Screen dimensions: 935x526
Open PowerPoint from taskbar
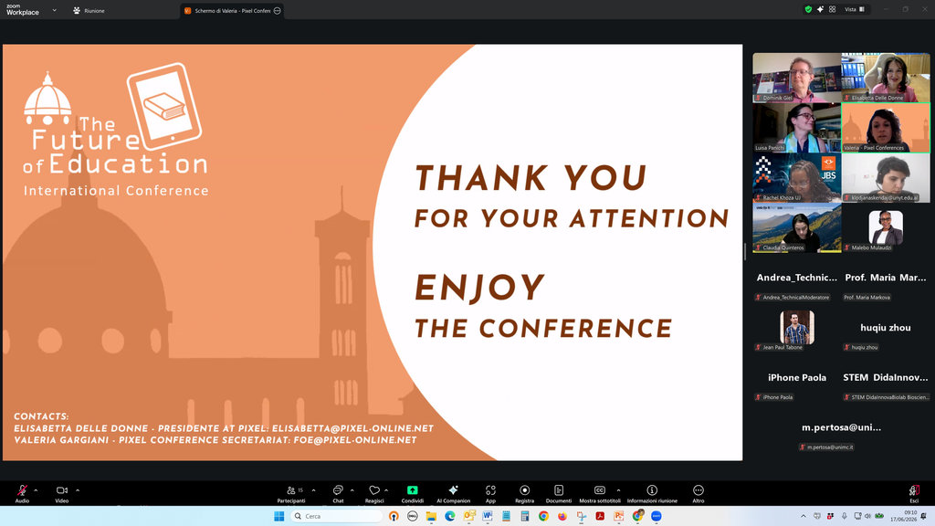click(618, 516)
